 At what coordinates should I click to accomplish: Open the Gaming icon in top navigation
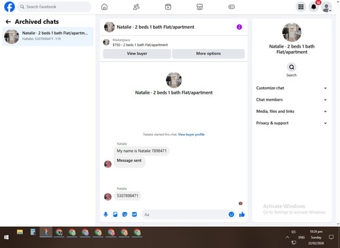click(x=231, y=7)
